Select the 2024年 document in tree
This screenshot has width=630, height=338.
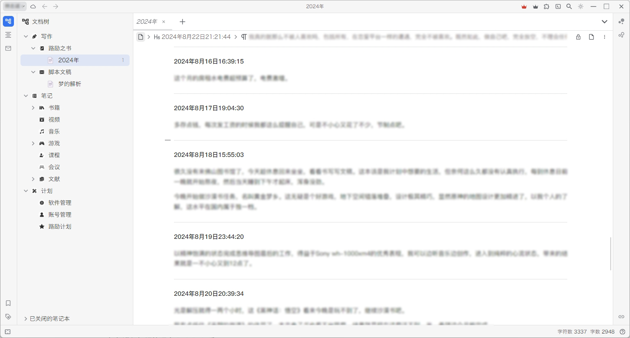(x=75, y=60)
